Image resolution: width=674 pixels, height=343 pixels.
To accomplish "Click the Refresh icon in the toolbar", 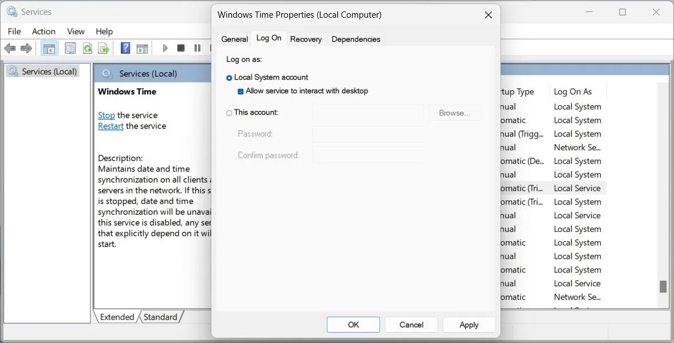I will pyautogui.click(x=87, y=48).
